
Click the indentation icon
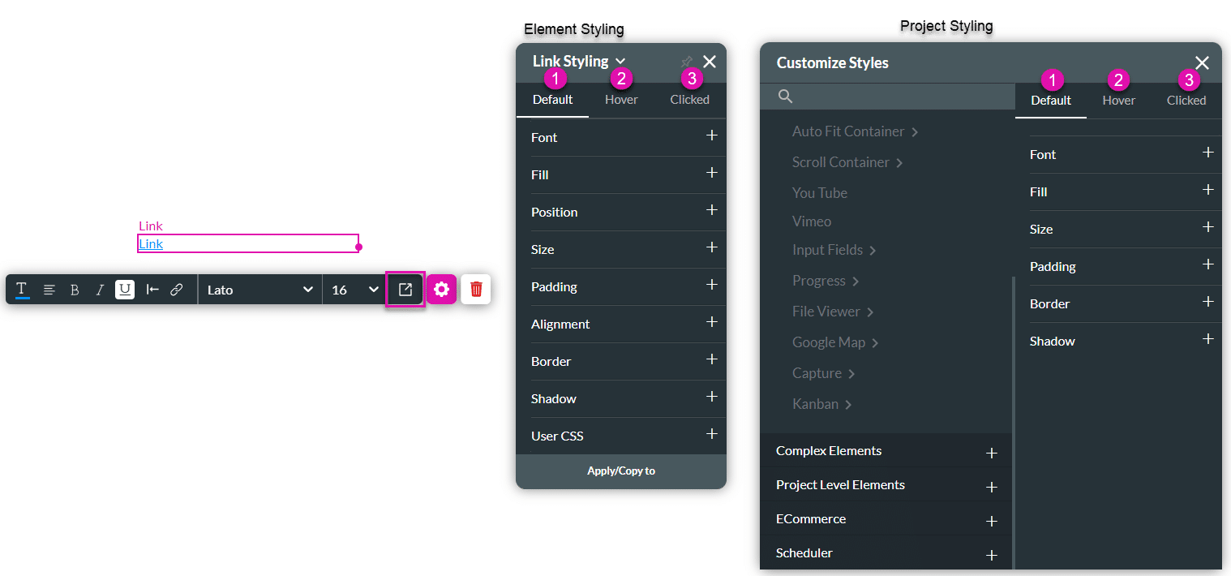coord(152,289)
